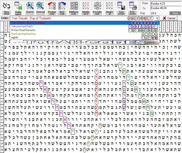182x153 pixels.
Task: Toggle the Show nikud tool
Action: (6, 8)
